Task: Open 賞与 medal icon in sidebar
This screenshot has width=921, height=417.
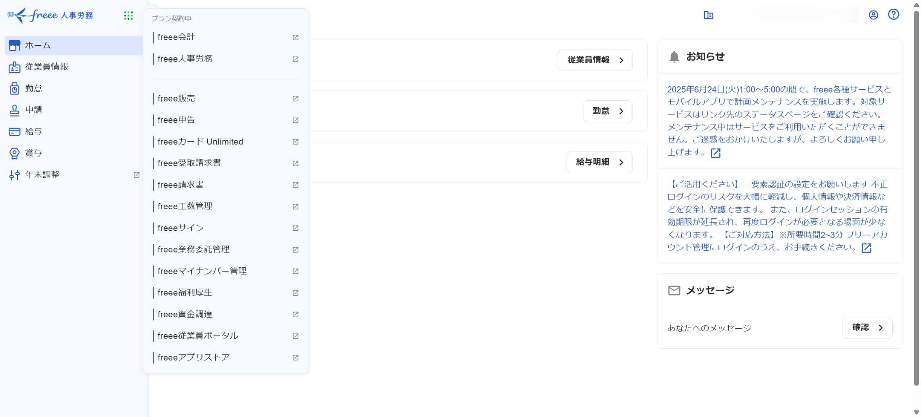Action: [x=14, y=153]
